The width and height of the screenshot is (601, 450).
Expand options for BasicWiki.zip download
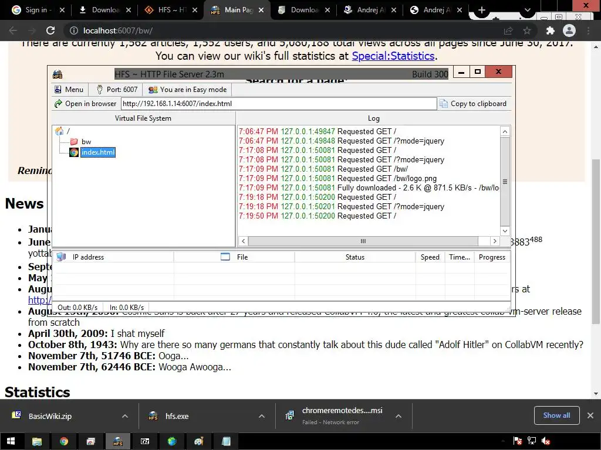coord(125,416)
